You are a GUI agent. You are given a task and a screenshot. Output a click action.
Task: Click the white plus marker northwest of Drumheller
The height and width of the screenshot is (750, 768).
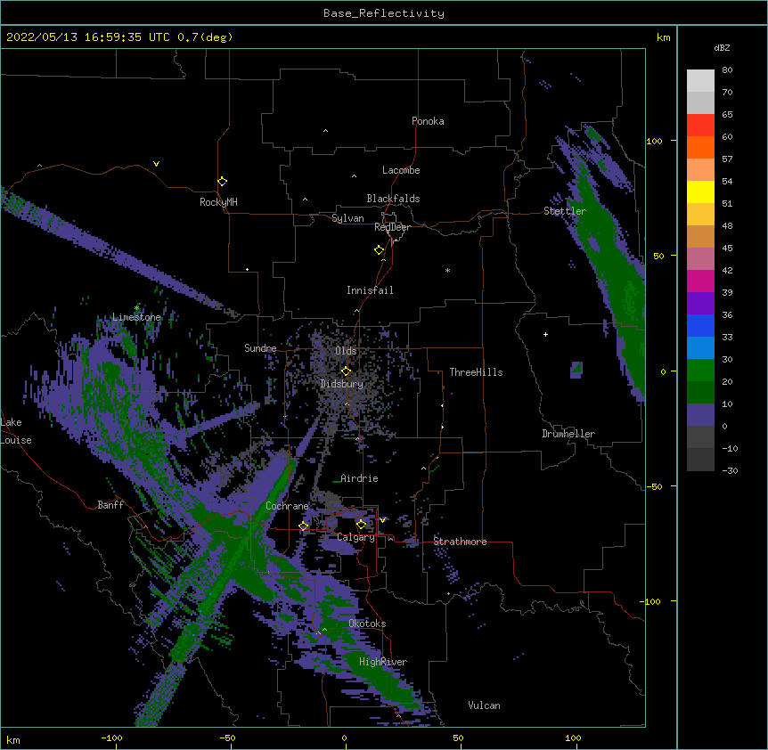coord(545,334)
